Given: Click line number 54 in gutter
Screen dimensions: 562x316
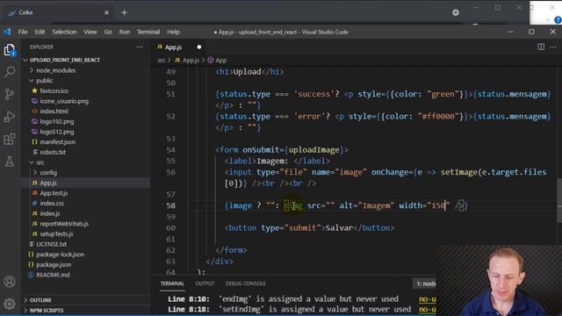Looking at the screenshot, I should click(170, 150).
